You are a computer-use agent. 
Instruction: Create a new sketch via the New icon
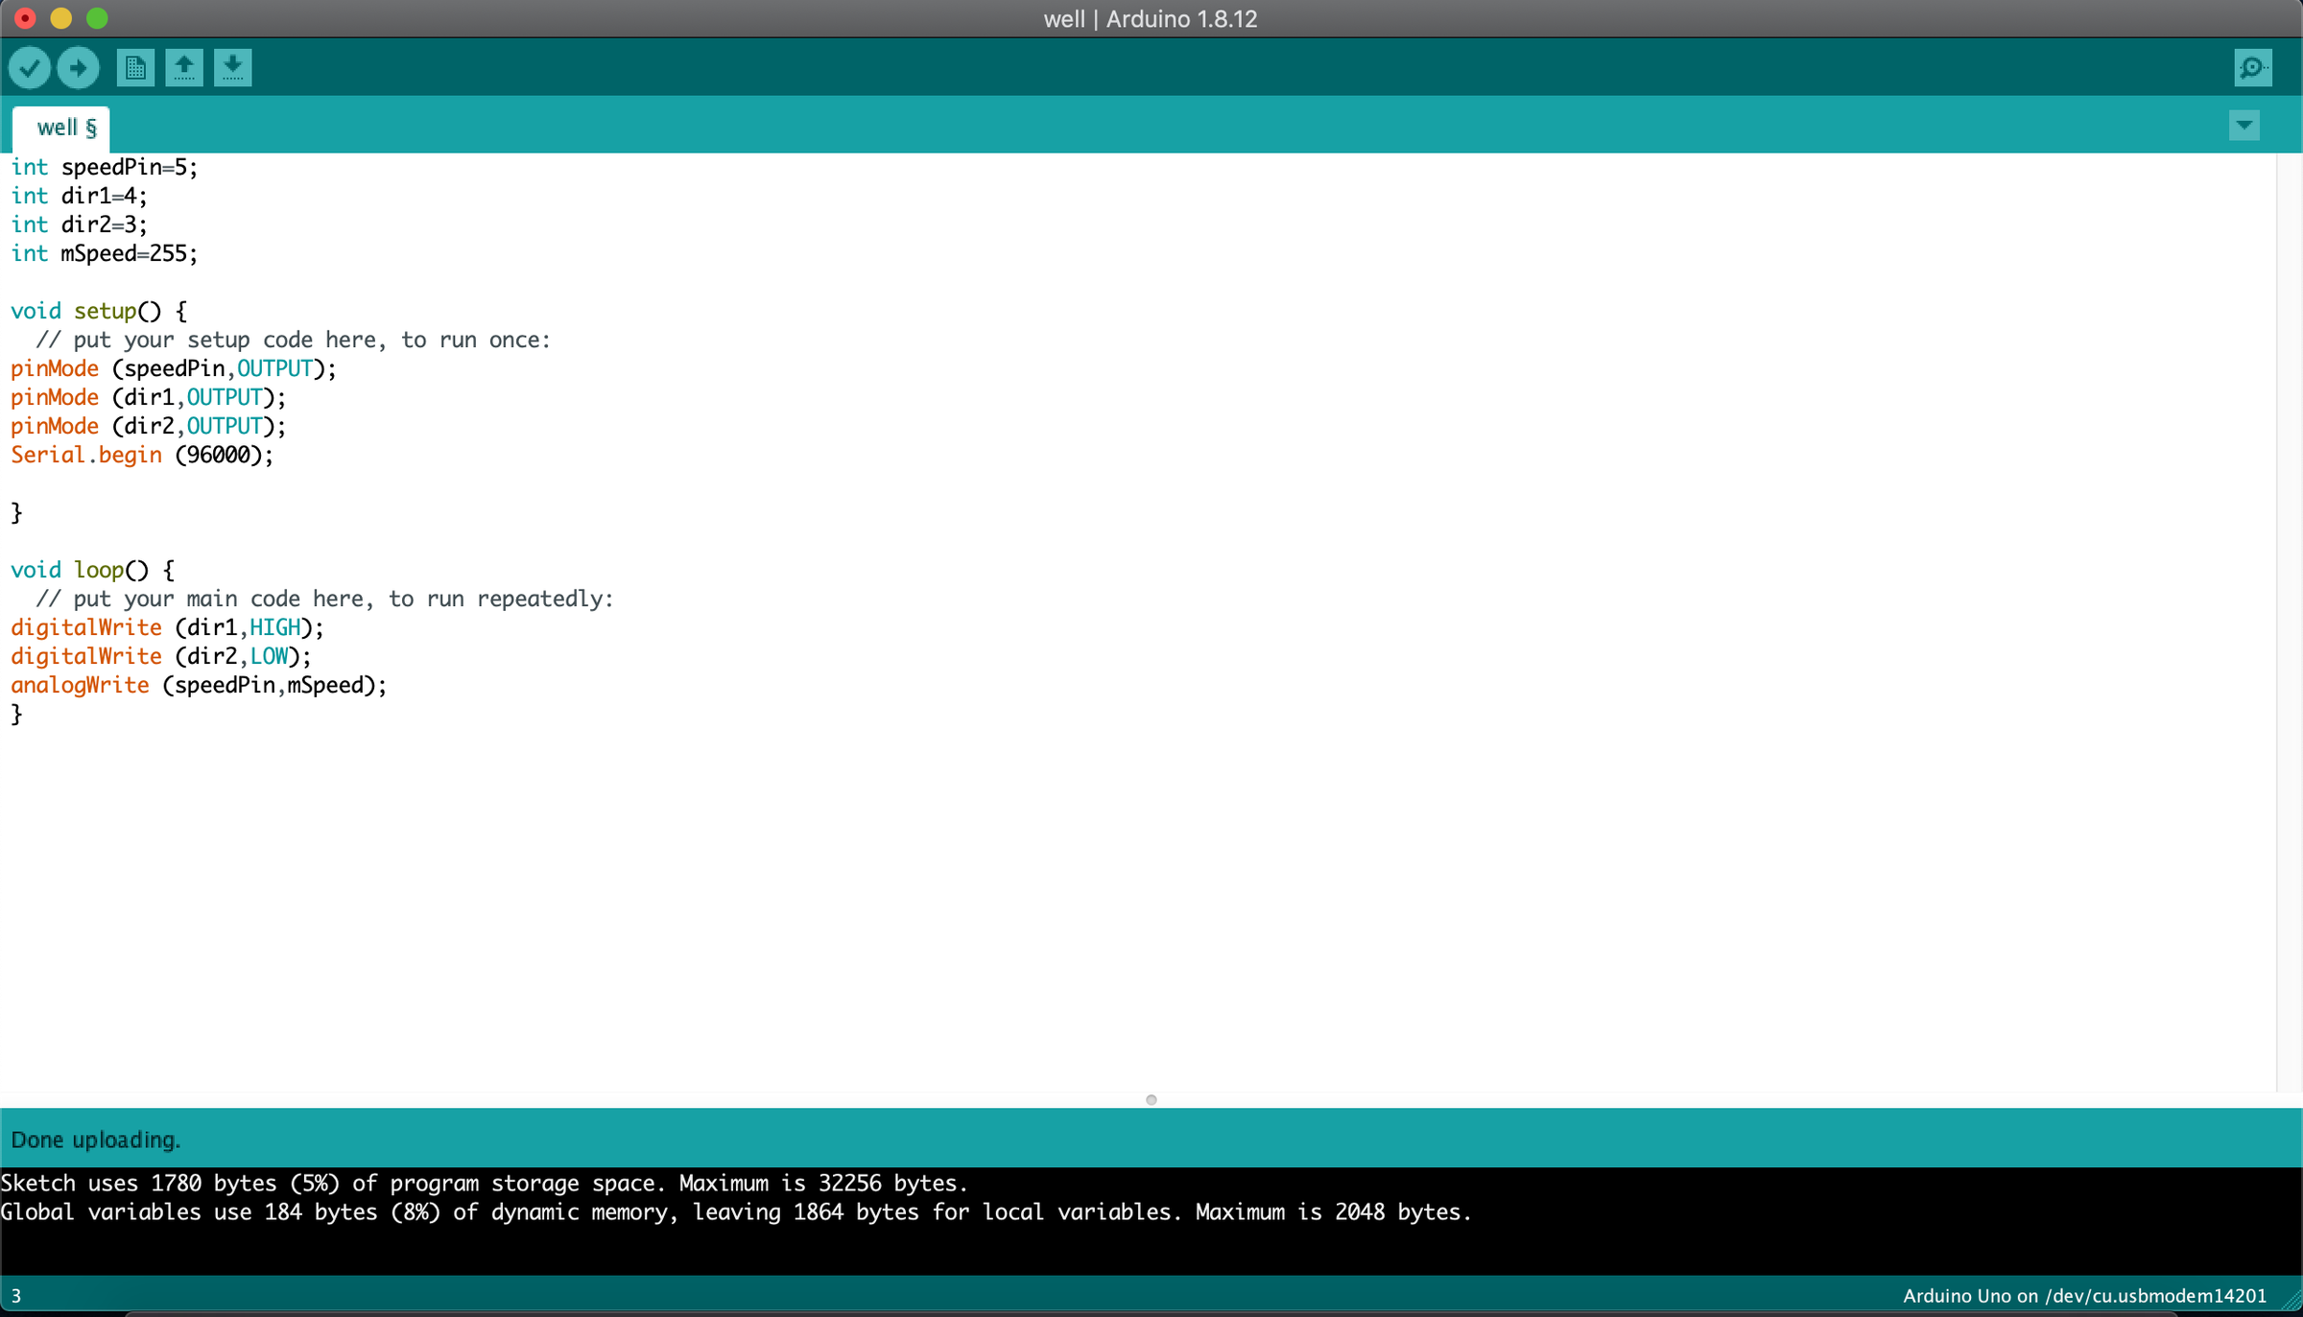click(x=135, y=68)
